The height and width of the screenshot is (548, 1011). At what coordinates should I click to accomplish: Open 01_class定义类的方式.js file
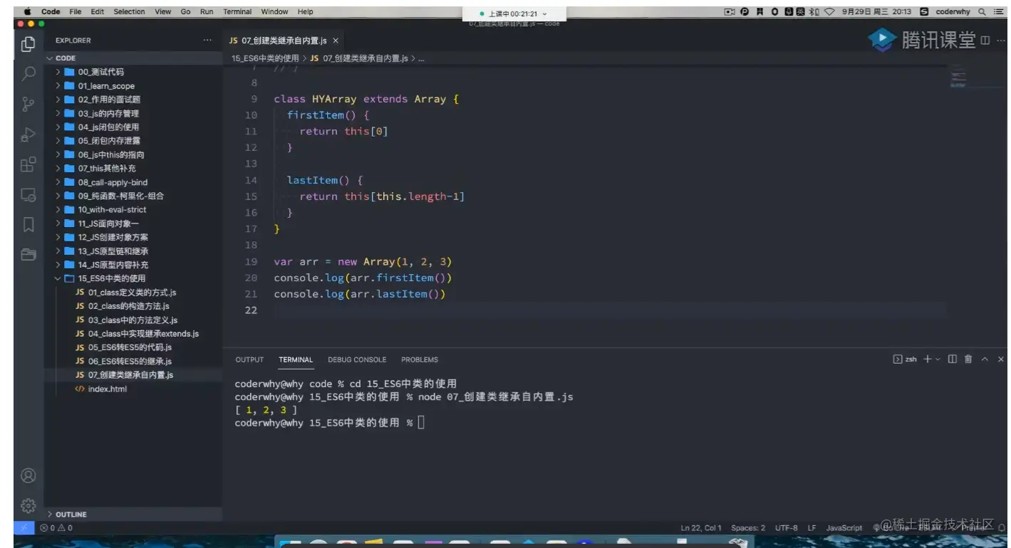tap(133, 292)
